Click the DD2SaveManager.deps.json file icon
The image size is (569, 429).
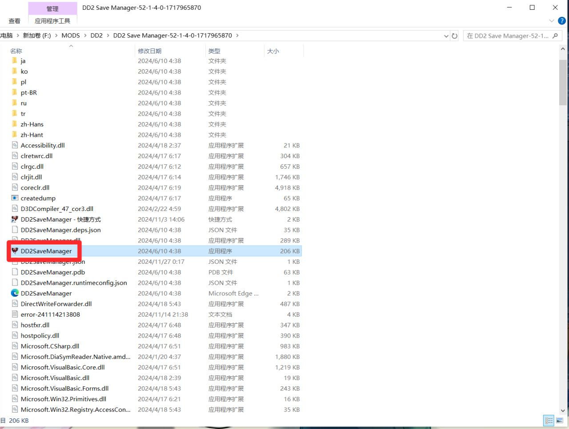point(15,230)
